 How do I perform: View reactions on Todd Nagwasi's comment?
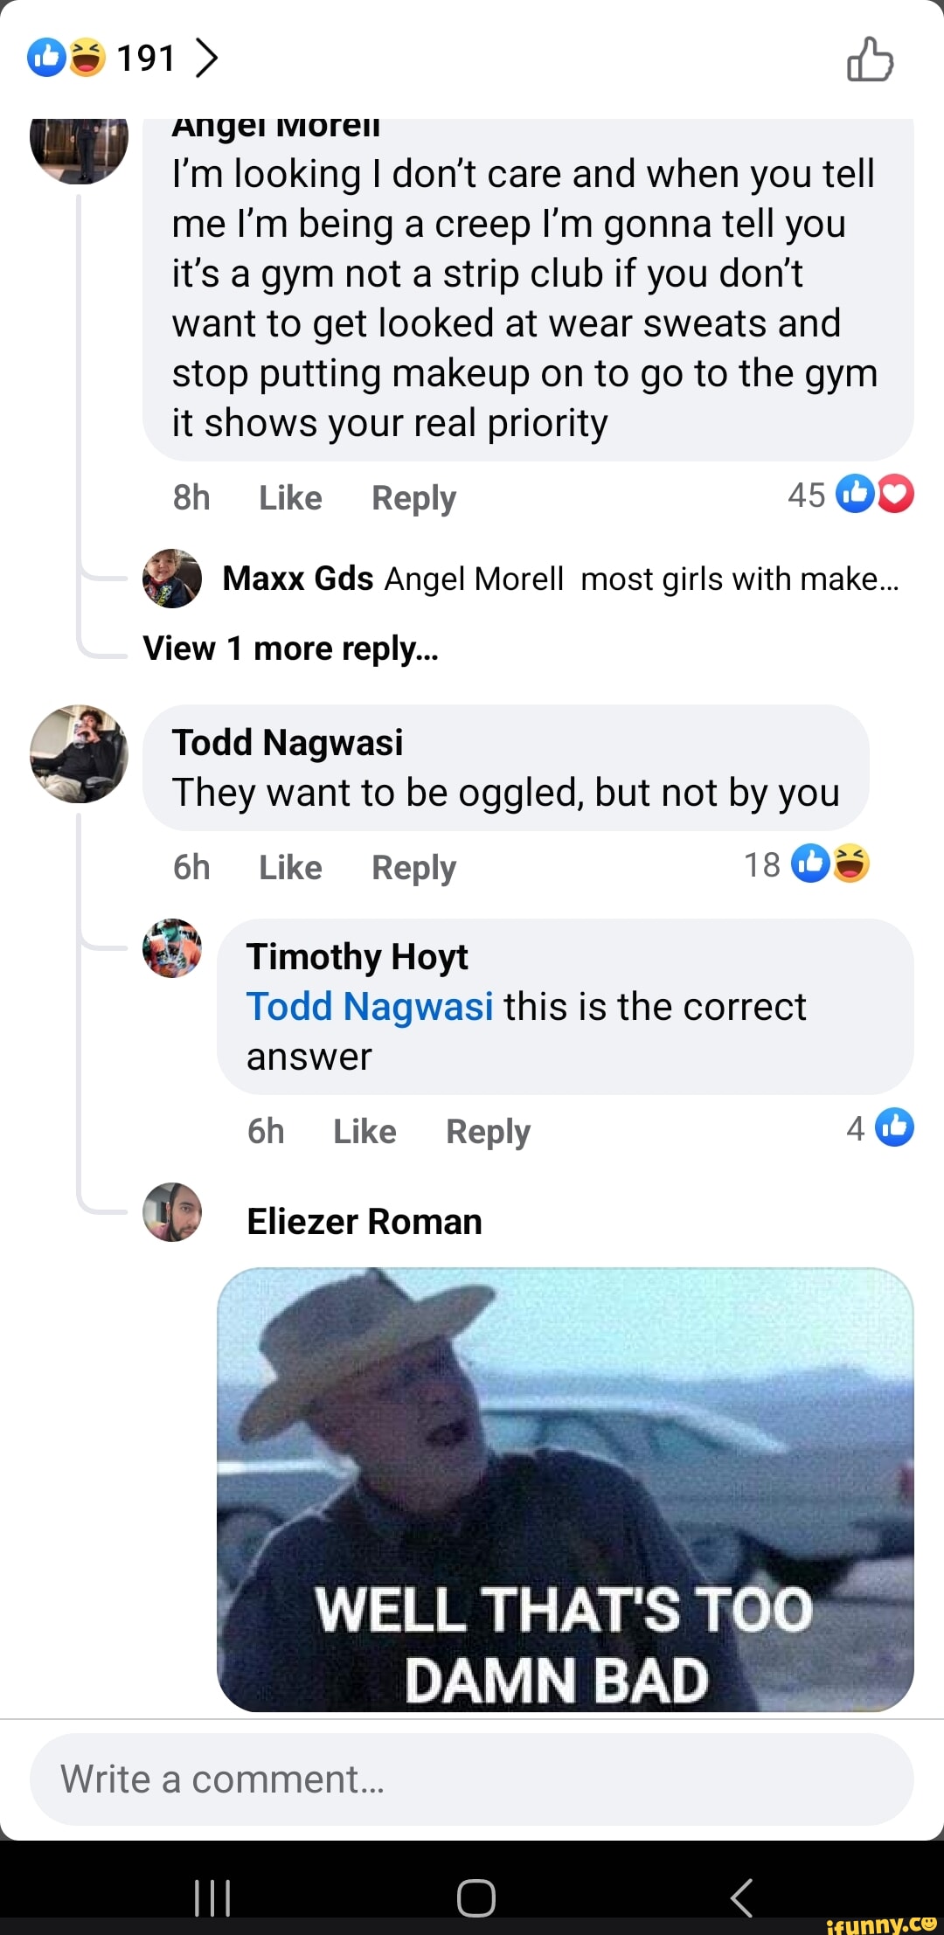pos(829,864)
